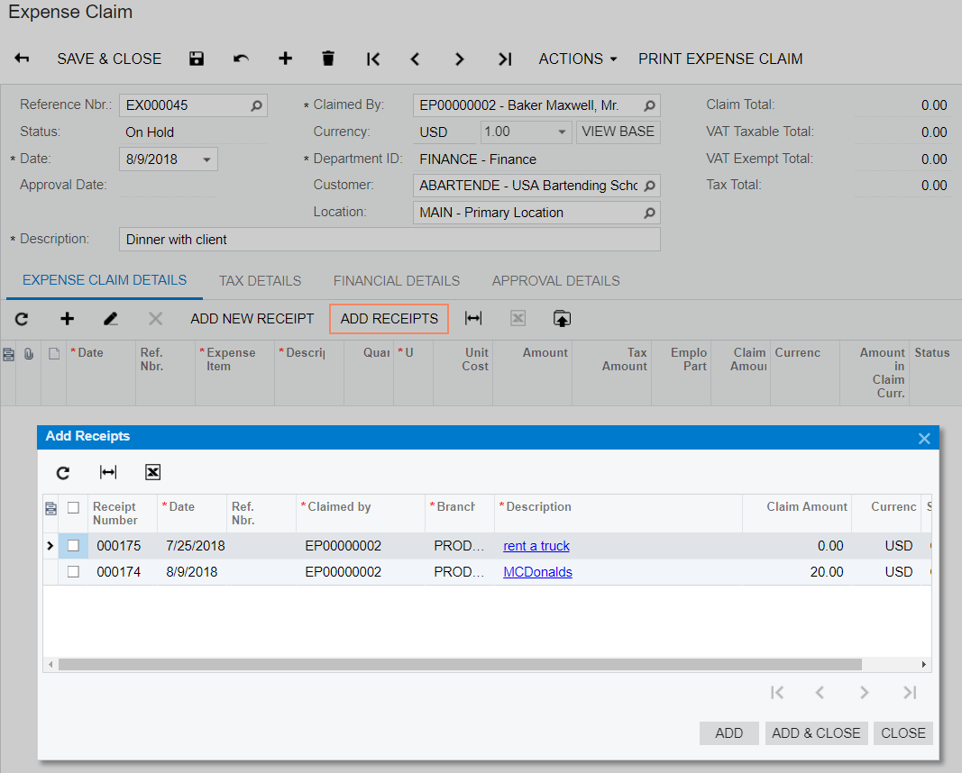This screenshot has height=773, width=962.
Task: Tick the checkbox for receipt 000175
Action: pos(73,545)
